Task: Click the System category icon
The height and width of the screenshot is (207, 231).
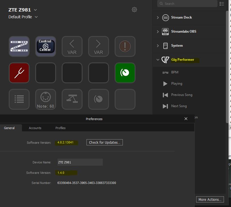Action: click(x=165, y=46)
